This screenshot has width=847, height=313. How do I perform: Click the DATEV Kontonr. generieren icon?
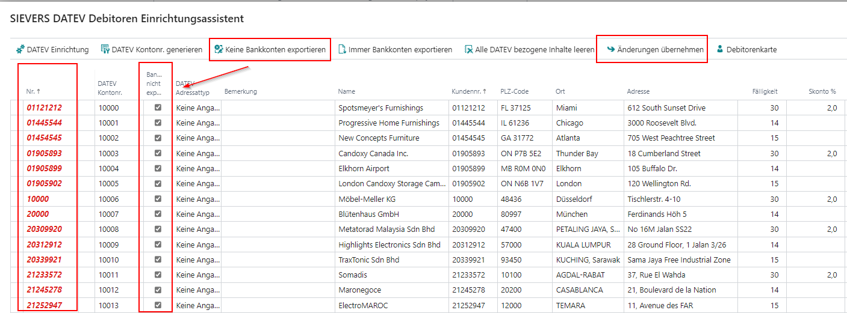click(105, 50)
